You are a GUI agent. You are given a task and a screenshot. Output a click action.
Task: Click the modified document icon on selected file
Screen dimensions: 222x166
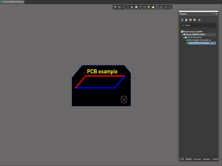(212, 43)
